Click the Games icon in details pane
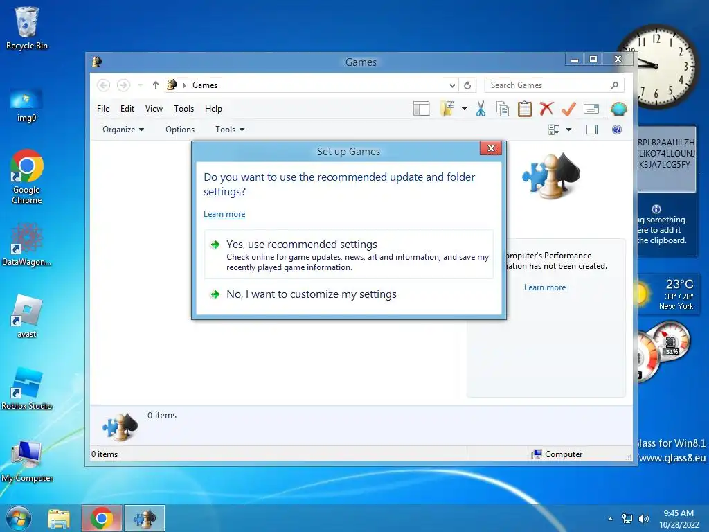The width and height of the screenshot is (709, 532). [x=120, y=426]
